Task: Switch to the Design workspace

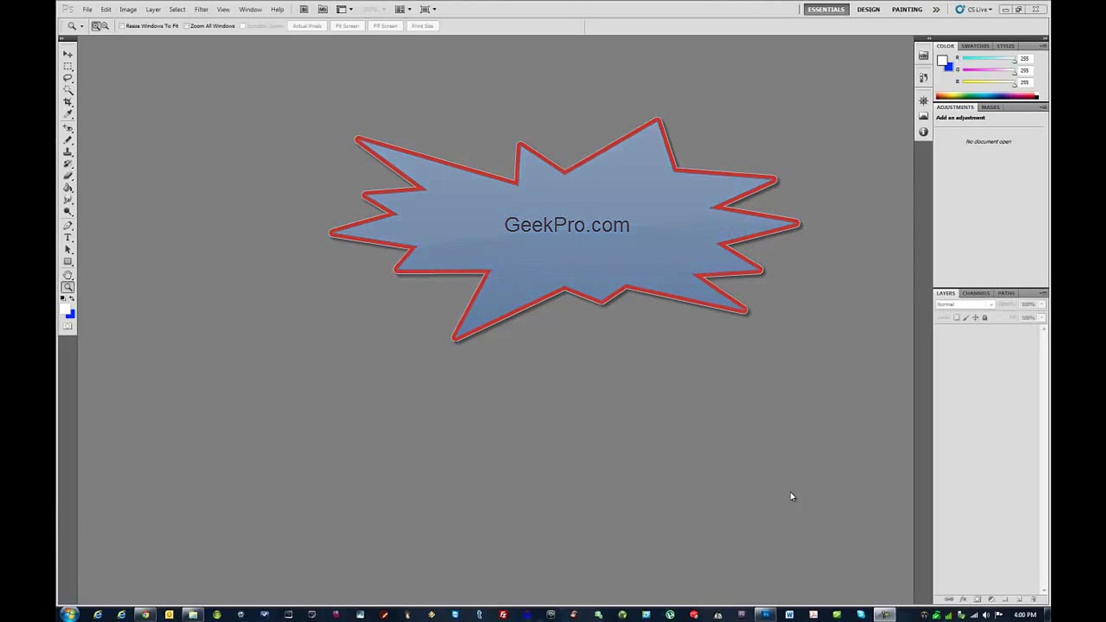Action: point(868,9)
